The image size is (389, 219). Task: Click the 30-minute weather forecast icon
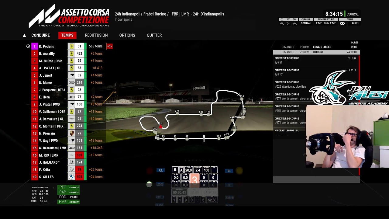click(294, 23)
